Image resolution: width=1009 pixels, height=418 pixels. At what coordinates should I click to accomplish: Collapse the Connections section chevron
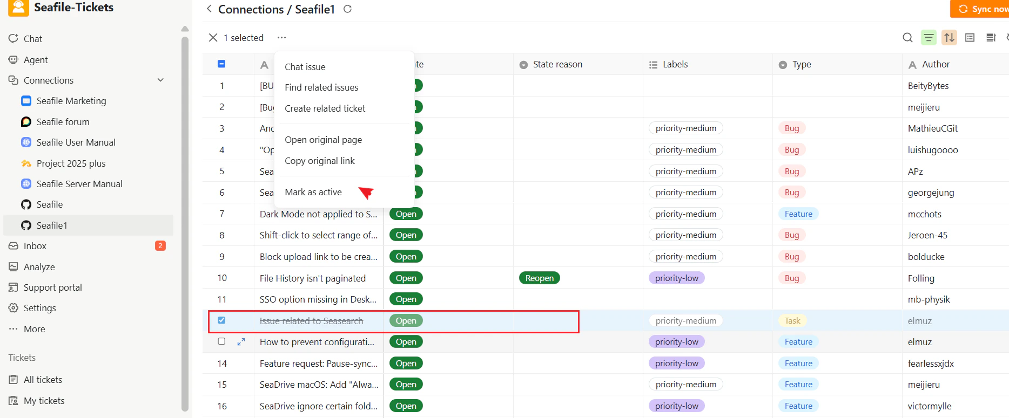click(160, 80)
